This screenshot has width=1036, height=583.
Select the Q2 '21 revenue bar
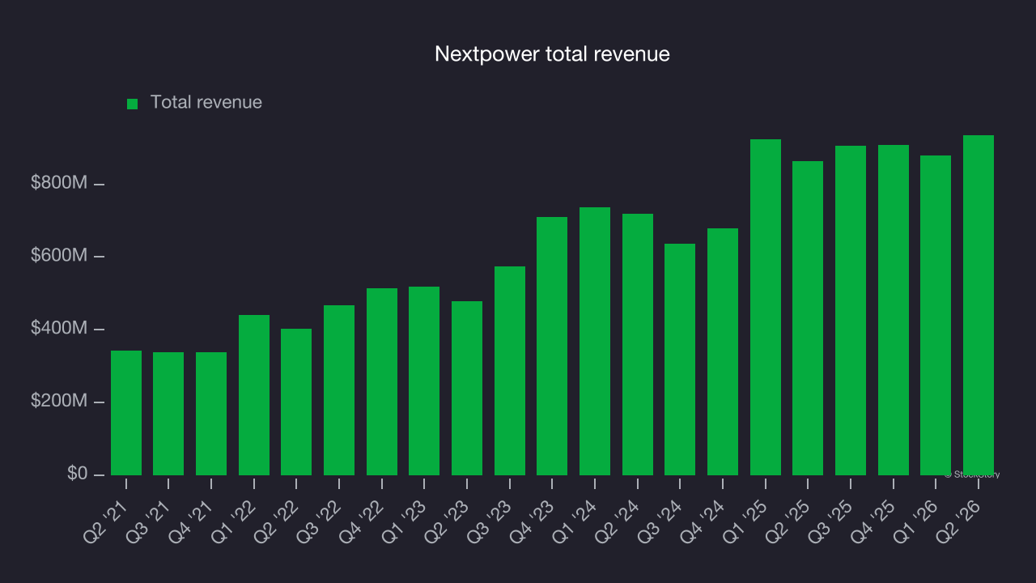coord(126,413)
